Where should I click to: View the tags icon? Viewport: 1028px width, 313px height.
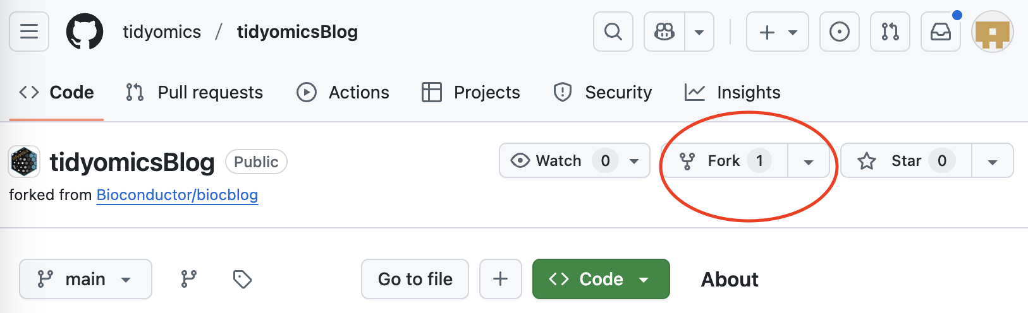(x=242, y=279)
